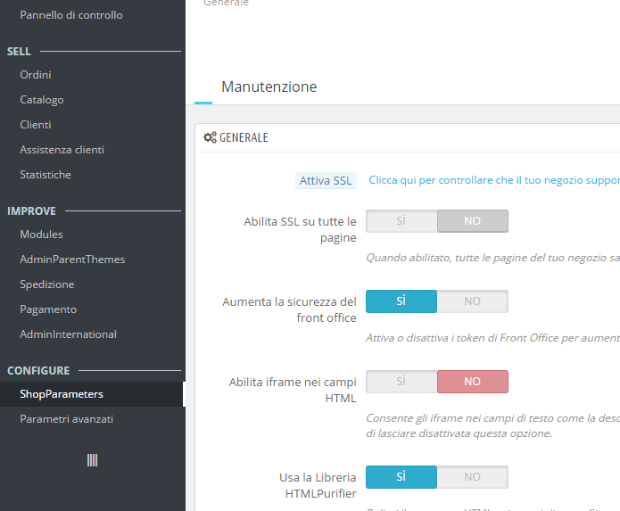Collapse the sidebar with the bars icon
Viewport: 620px width, 511px height.
(92, 460)
